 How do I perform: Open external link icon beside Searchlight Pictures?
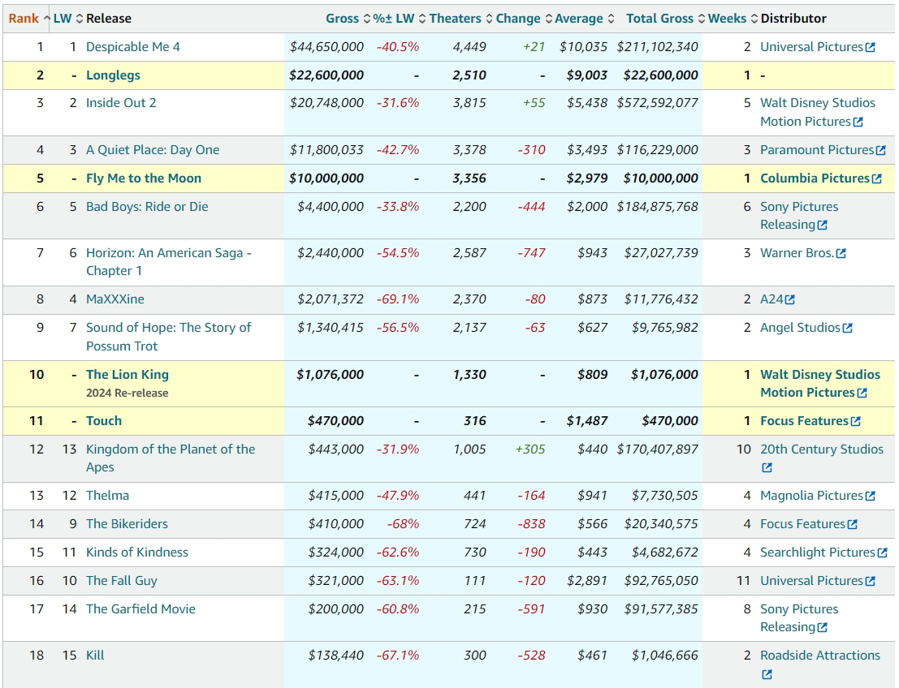883,553
